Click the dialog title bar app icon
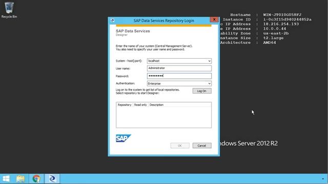328x184 pixels. pyautogui.click(x=112, y=20)
